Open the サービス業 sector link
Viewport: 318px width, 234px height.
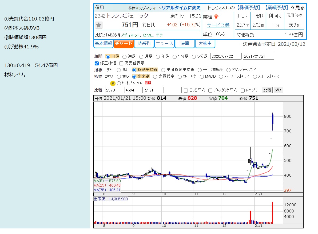click(x=218, y=25)
